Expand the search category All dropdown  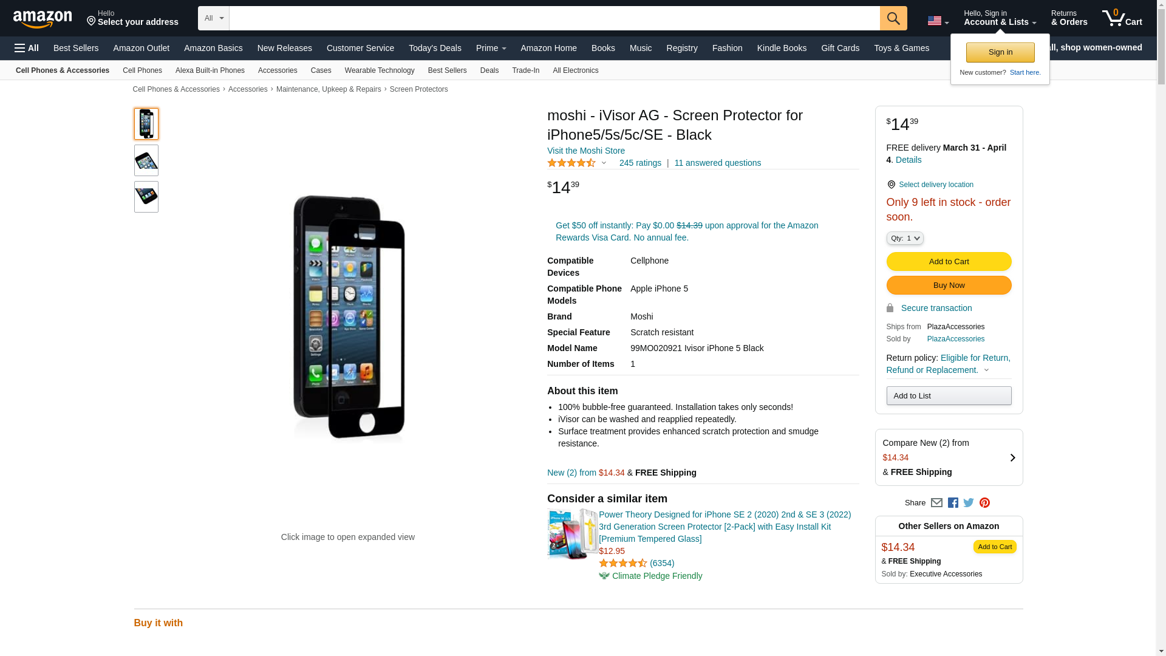click(x=214, y=18)
